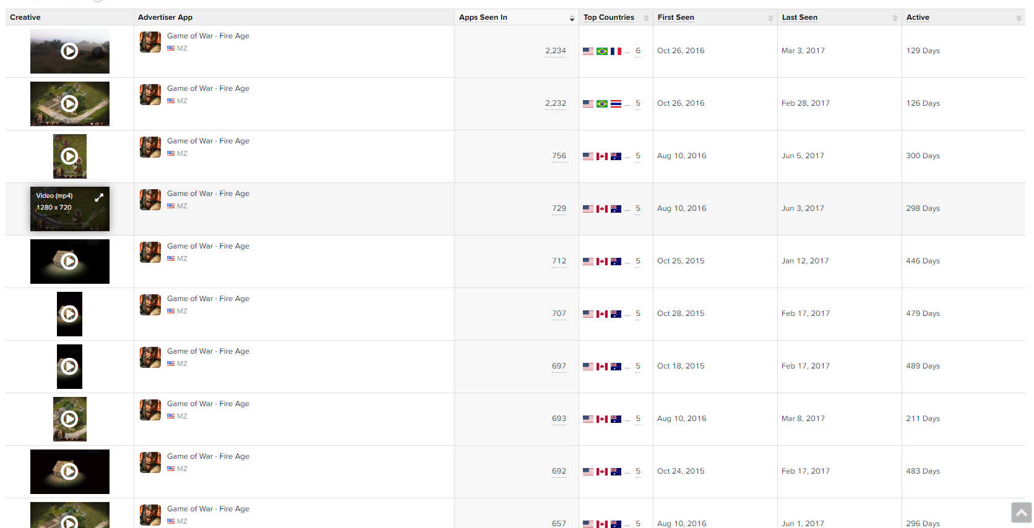
Task: Click the 2,232 apps count
Action: (556, 103)
